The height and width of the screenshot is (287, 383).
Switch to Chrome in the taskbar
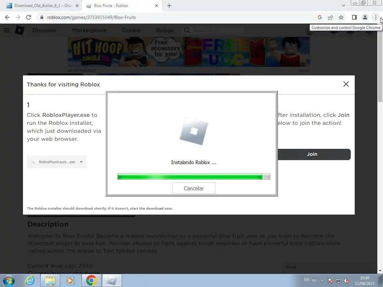(91, 280)
